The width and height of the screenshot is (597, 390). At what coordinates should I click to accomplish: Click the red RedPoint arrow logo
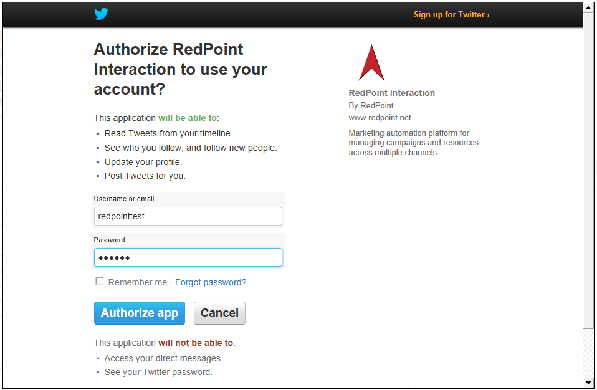click(x=371, y=64)
